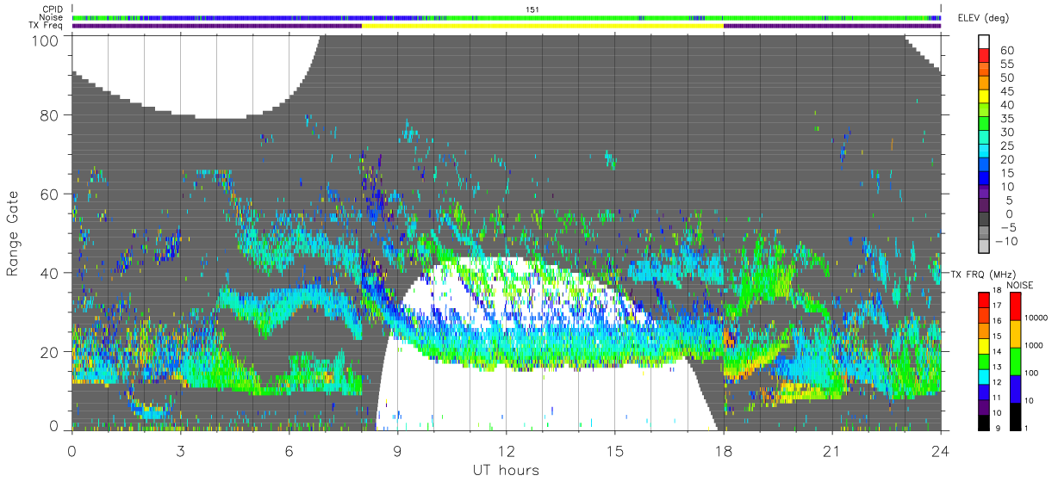Click the purple TX Freq segment after 18 UT
The height and width of the screenshot is (488, 1058).
click(832, 26)
